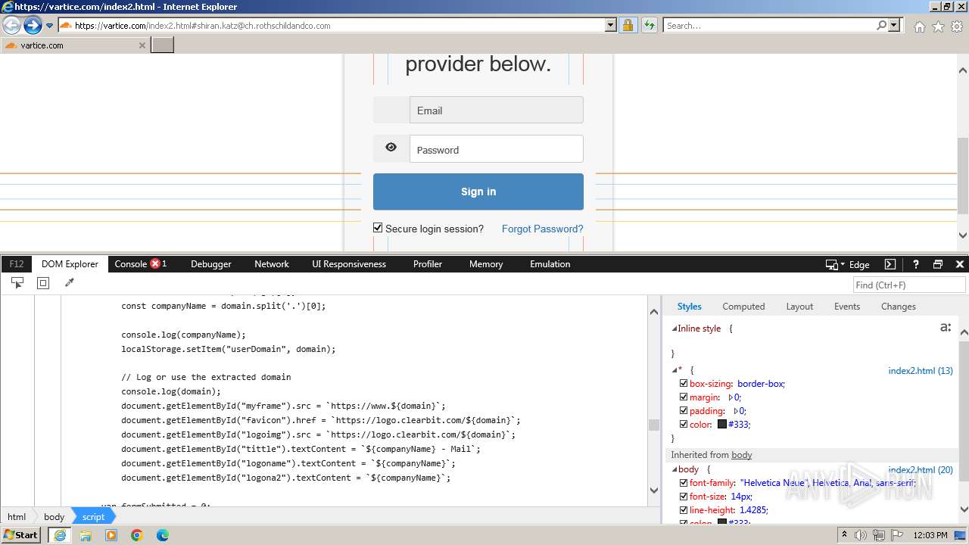The width and height of the screenshot is (969, 545).
Task: Click the F12 developer tools label
Action: [17, 264]
